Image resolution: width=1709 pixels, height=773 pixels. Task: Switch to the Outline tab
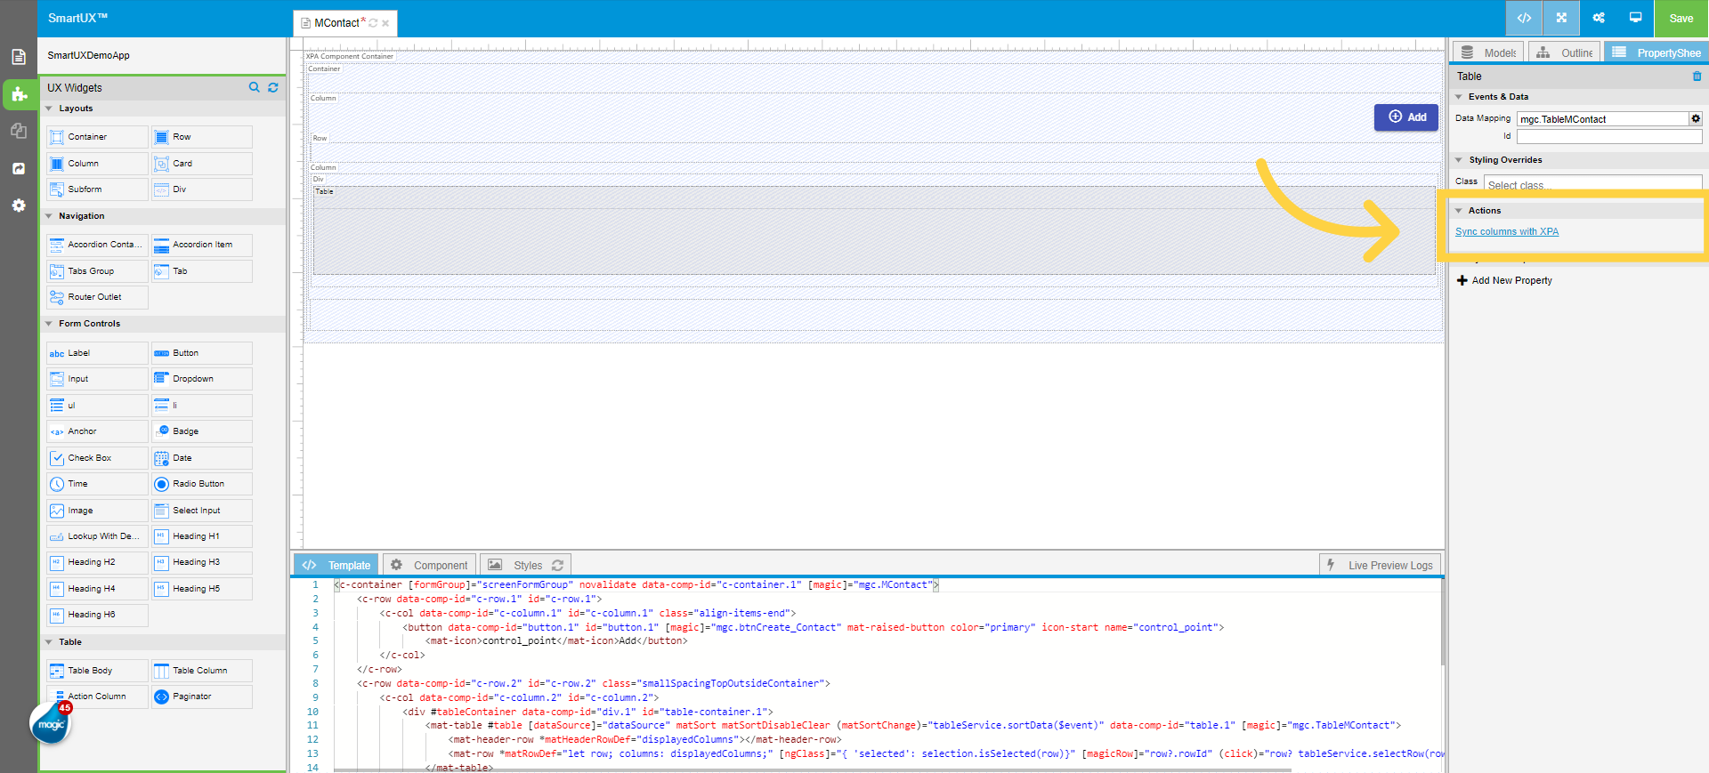[x=1564, y=52]
